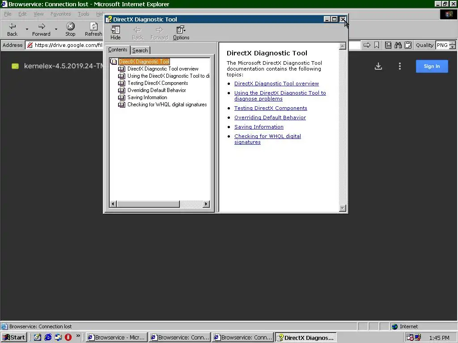Open the Options menu in DirectX help toolbar
This screenshot has height=343, width=458.
(181, 33)
